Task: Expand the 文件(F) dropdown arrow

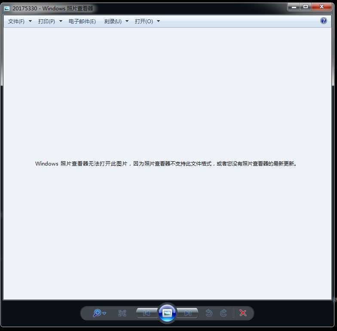Action: pos(30,21)
